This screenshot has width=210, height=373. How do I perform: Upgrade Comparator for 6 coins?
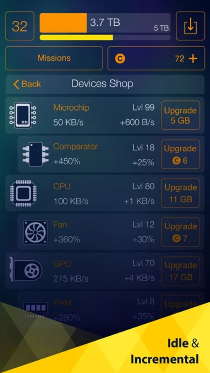click(x=180, y=155)
